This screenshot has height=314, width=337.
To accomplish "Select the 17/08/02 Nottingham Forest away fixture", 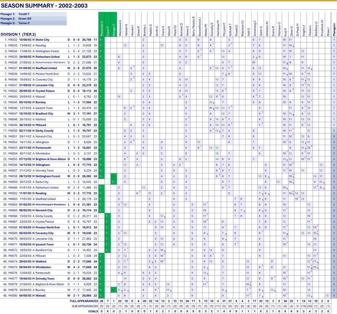I will (x=49, y=51).
